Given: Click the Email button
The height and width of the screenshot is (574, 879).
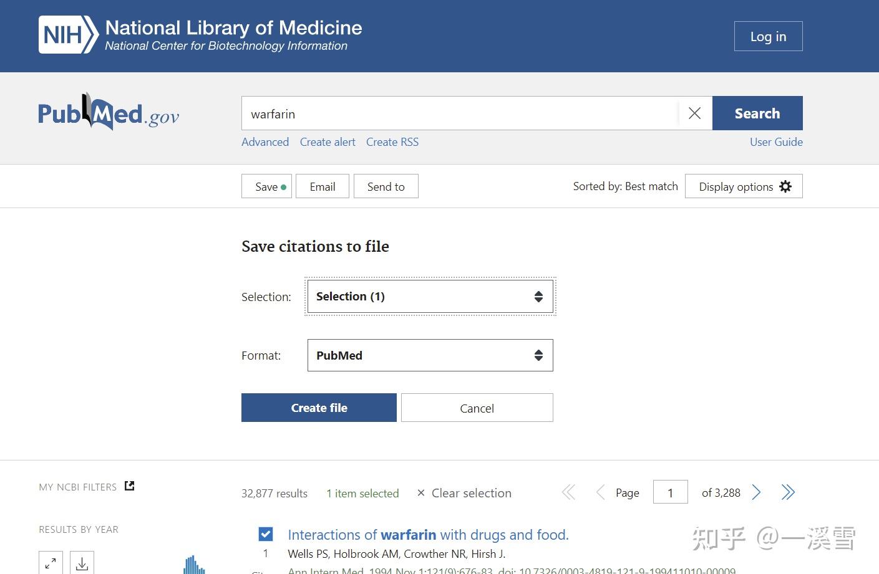Looking at the screenshot, I should (x=323, y=186).
